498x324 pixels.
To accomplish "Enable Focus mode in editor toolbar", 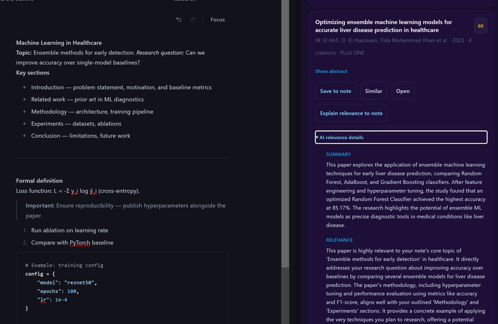I will pyautogui.click(x=217, y=20).
